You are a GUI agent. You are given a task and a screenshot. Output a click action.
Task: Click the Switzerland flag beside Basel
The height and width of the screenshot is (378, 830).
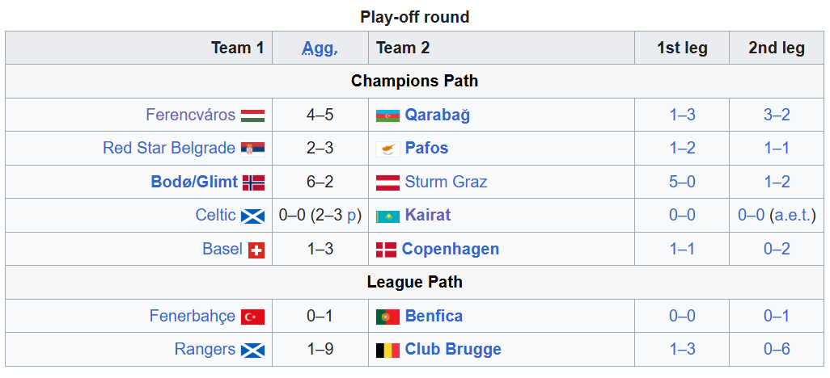tap(256, 250)
